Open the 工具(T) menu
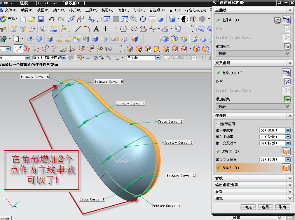Screen dimensions: 295x220 91,10
